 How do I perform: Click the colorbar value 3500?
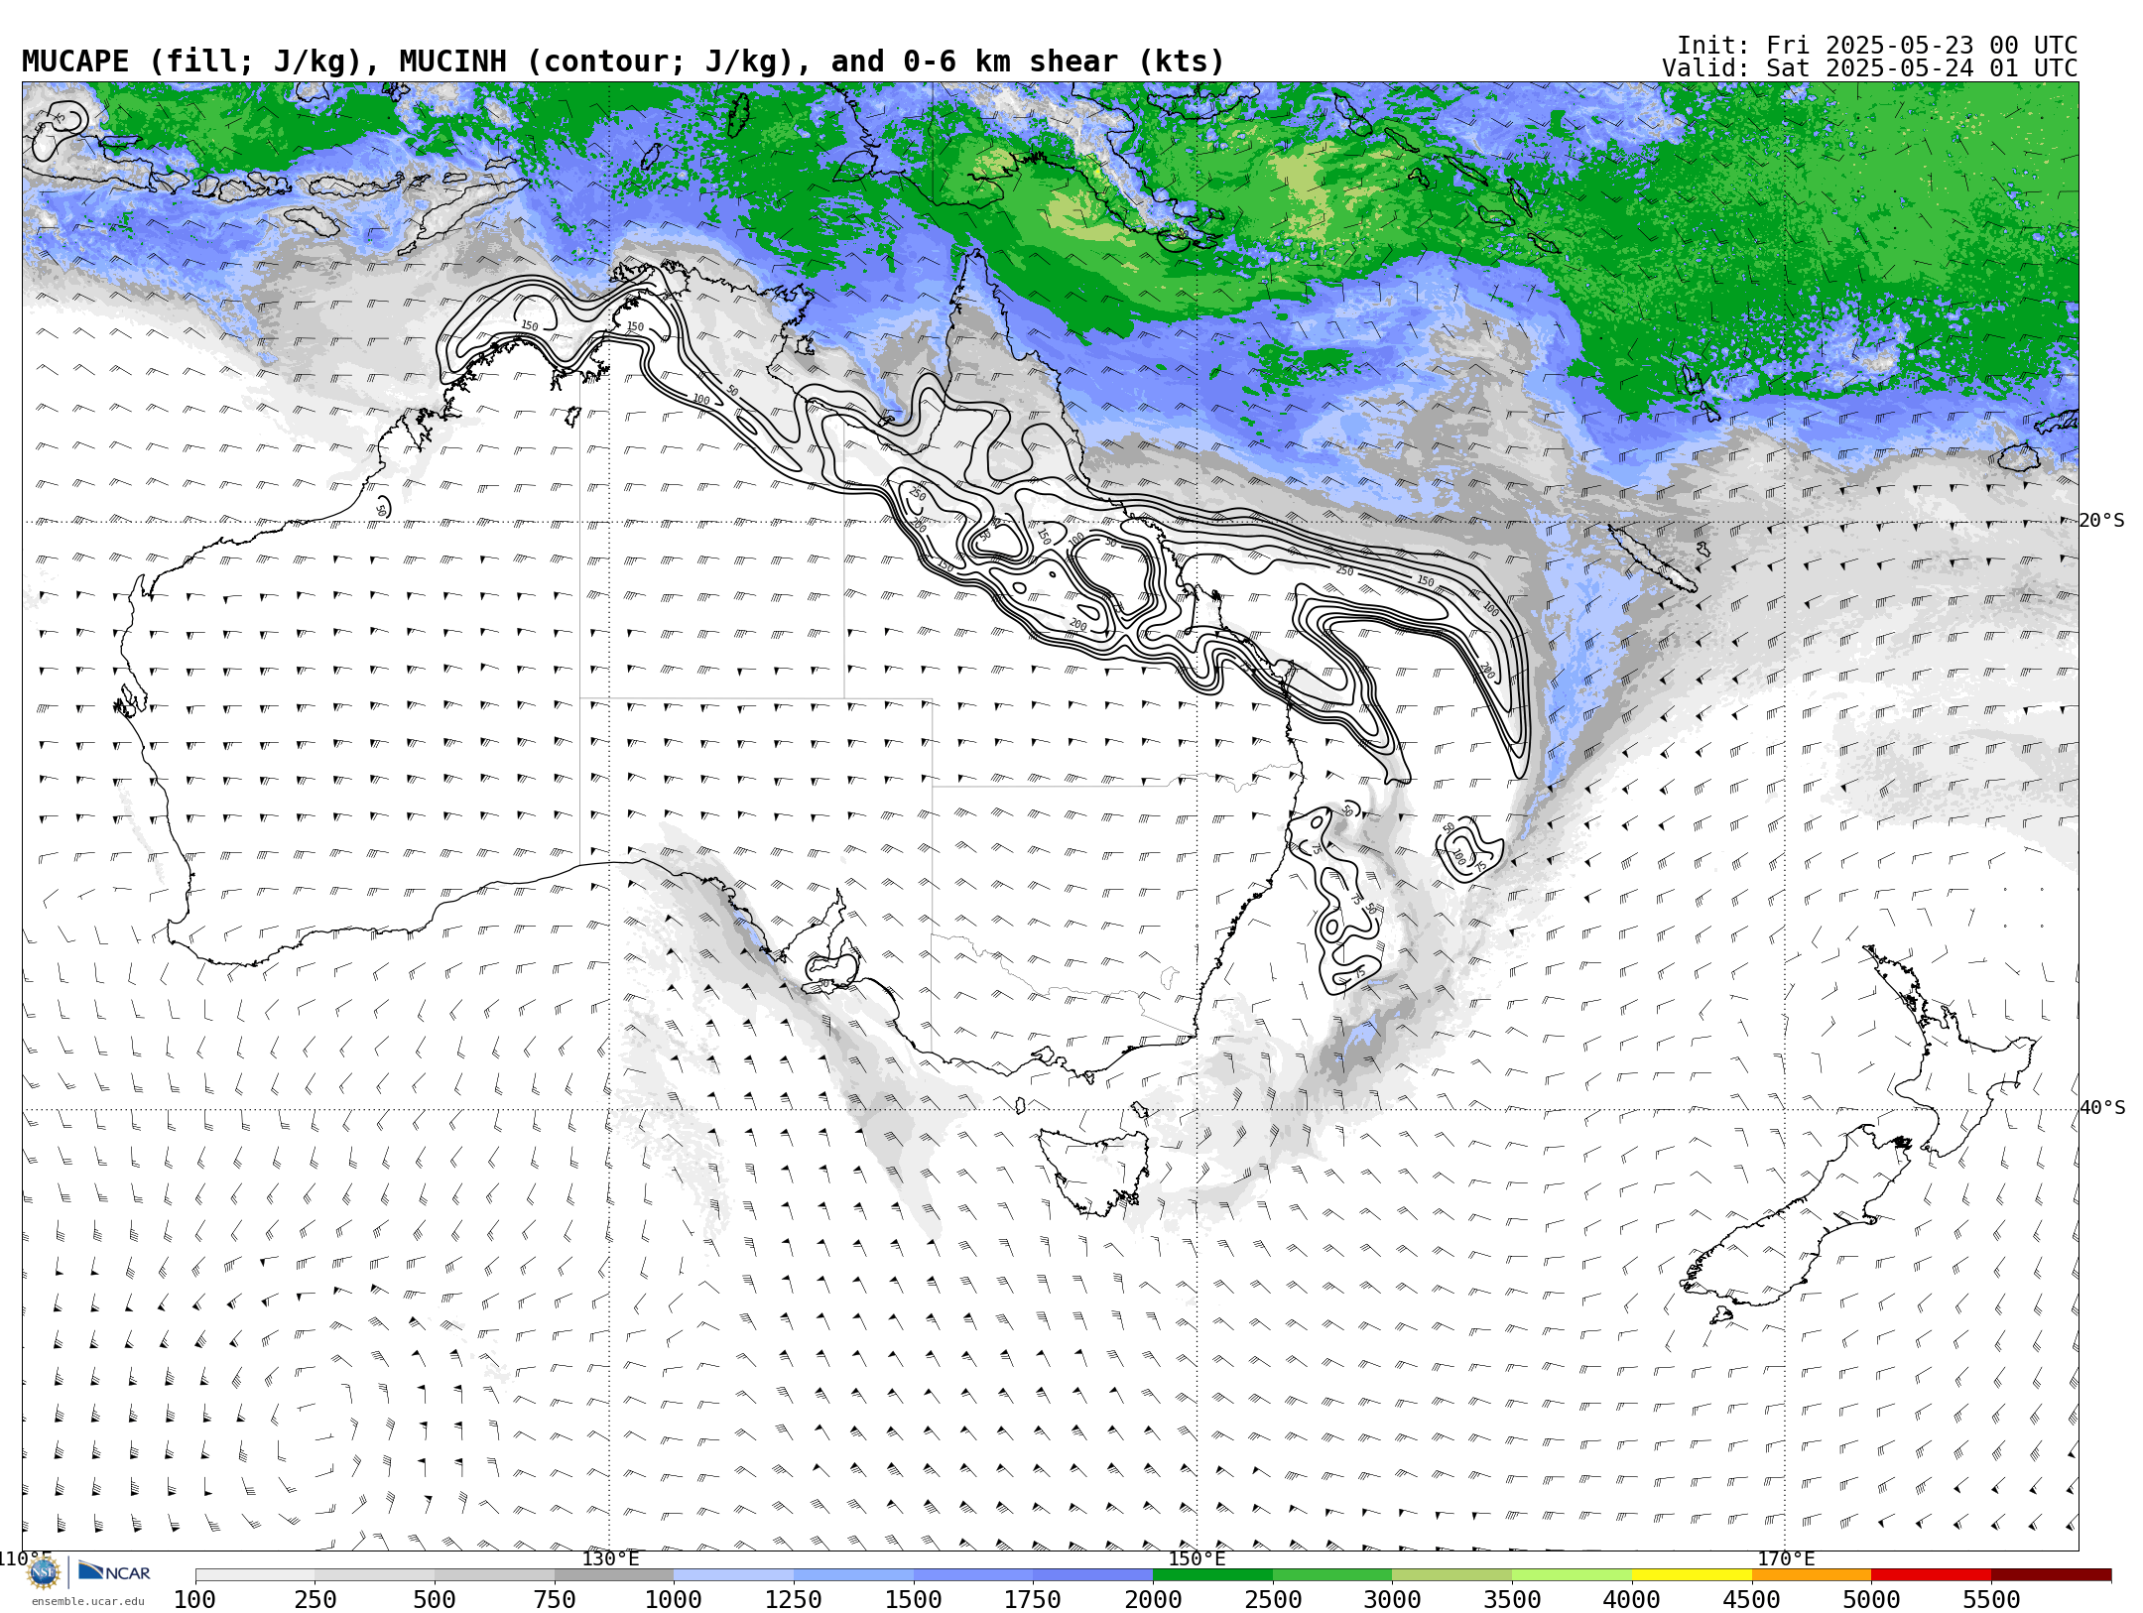tap(1512, 1600)
